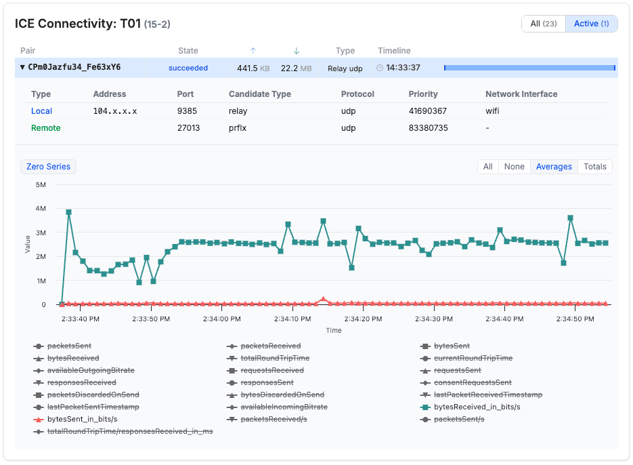Select None in the series selector
633x465 pixels.
pos(515,166)
